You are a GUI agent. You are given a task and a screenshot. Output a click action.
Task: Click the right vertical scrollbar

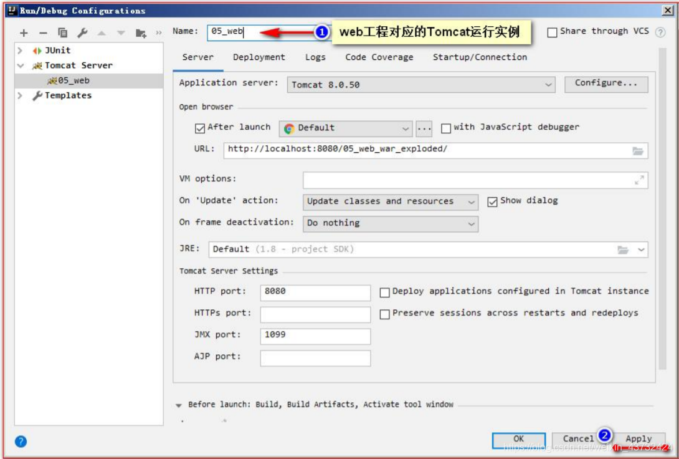click(662, 208)
